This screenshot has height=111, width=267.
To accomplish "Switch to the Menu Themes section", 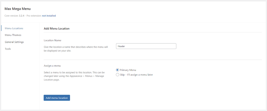I will tap(13, 35).
